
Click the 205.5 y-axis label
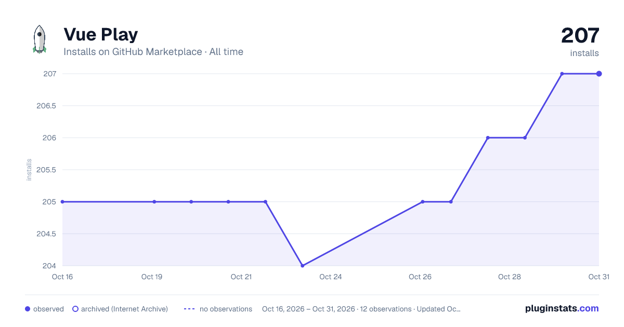point(46,170)
